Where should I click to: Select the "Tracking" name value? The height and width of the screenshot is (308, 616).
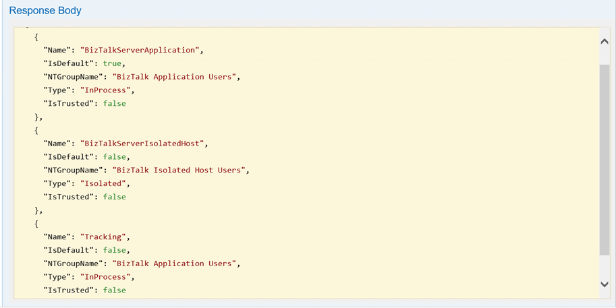(x=103, y=237)
